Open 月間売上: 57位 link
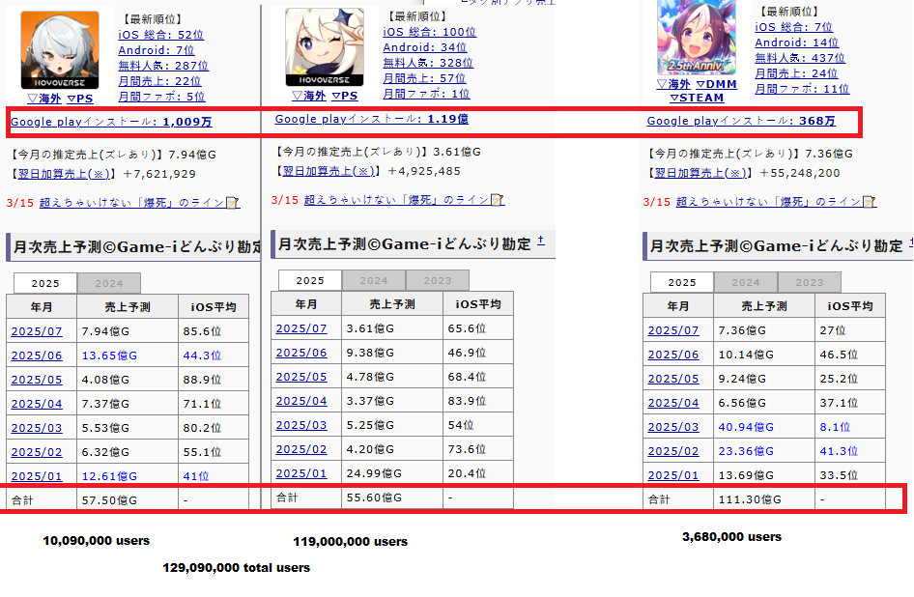The width and height of the screenshot is (914, 597). 424,78
